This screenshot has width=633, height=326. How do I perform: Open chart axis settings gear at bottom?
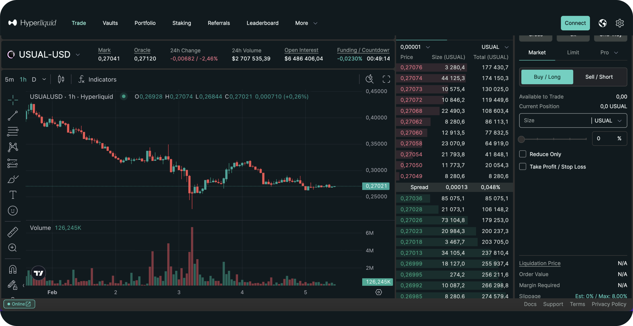[x=379, y=292]
